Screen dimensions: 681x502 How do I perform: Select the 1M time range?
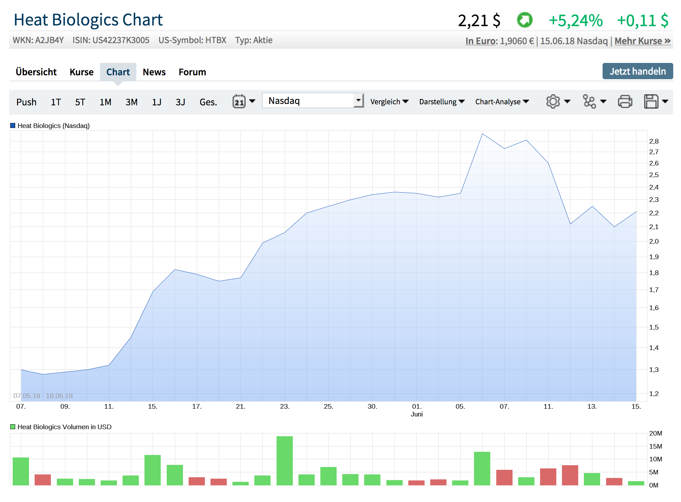click(105, 102)
